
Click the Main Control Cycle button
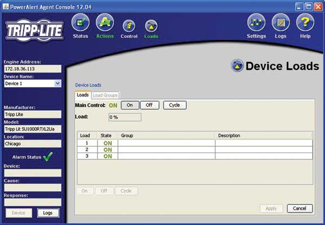tap(174, 105)
